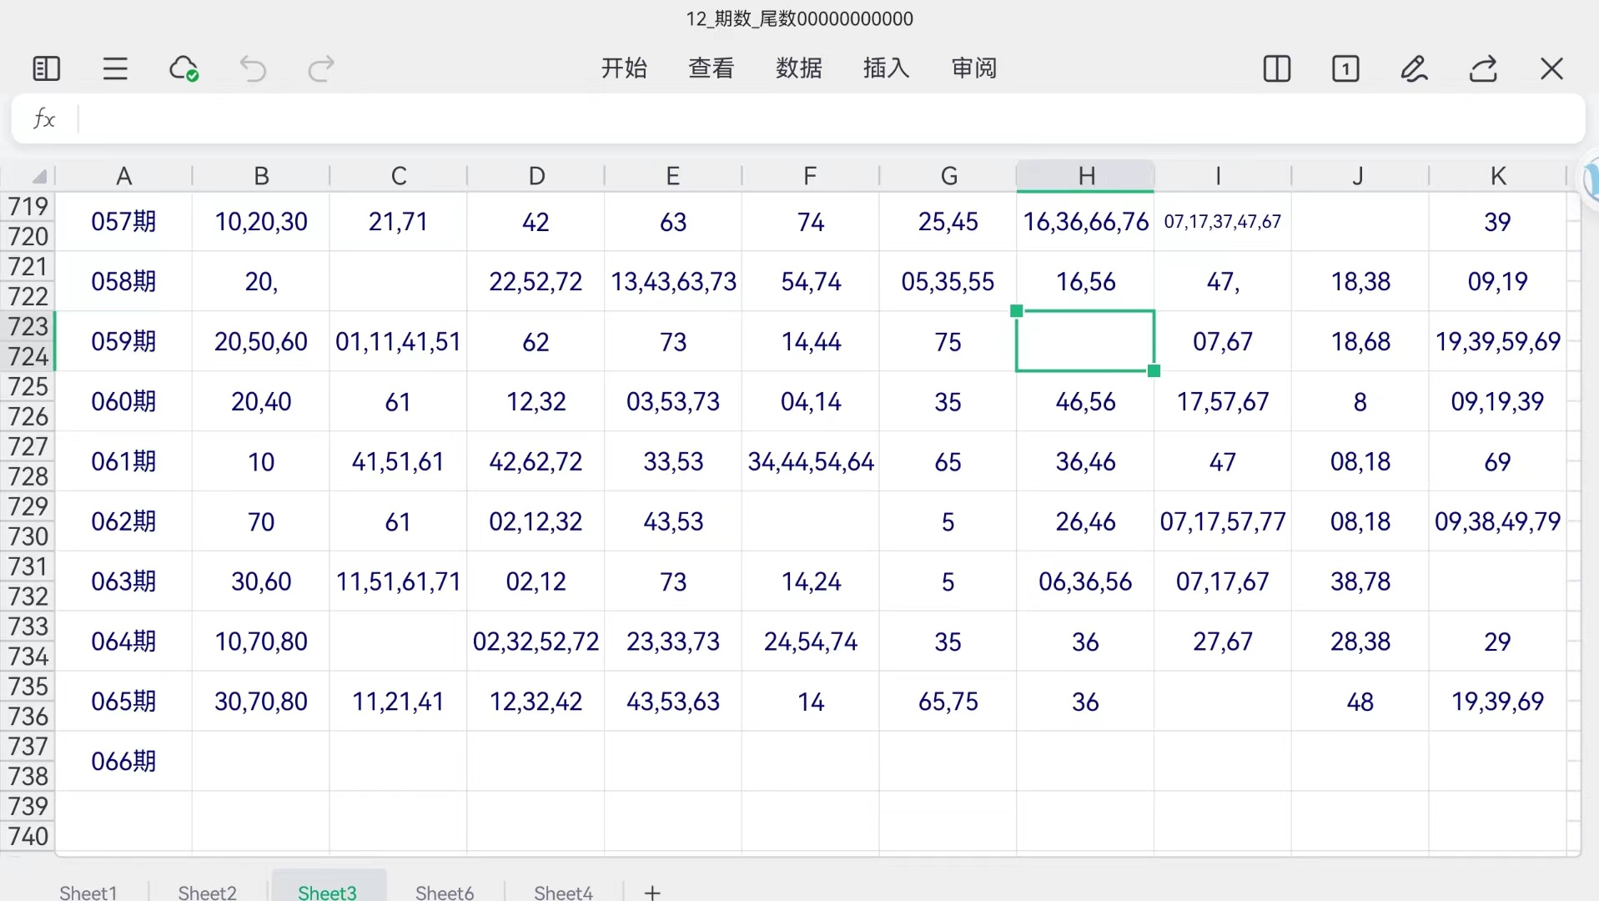Select column K header
This screenshot has height=901, width=1599.
coord(1498,176)
